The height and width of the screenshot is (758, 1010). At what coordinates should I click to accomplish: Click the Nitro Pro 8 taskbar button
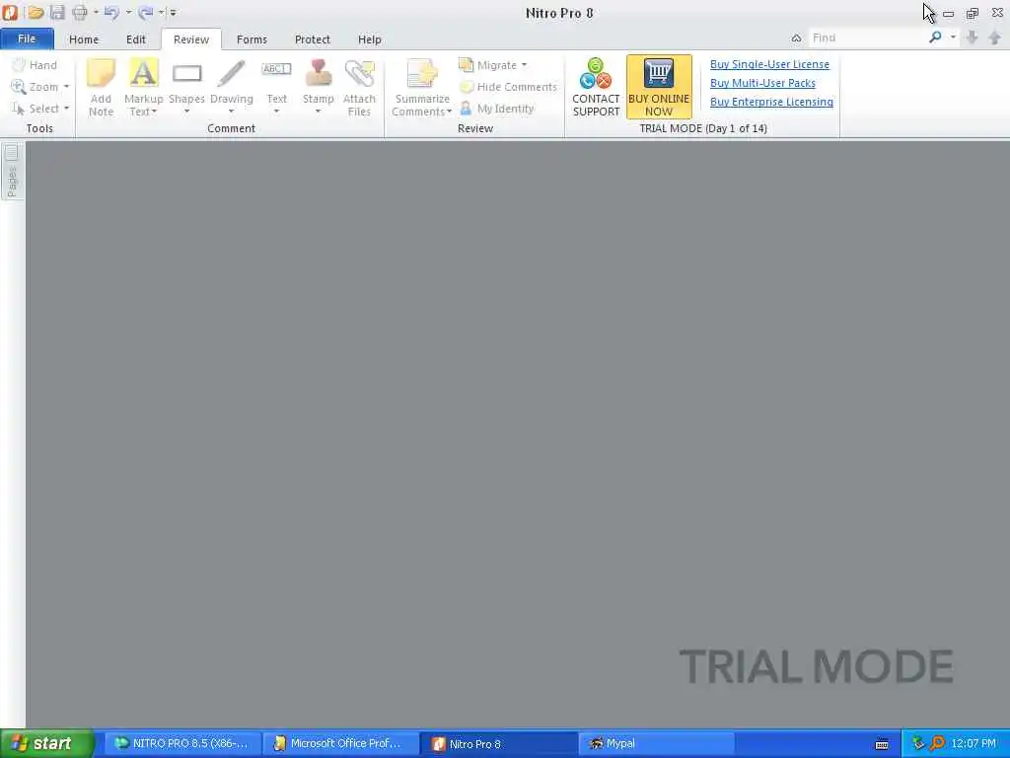[x=498, y=744]
